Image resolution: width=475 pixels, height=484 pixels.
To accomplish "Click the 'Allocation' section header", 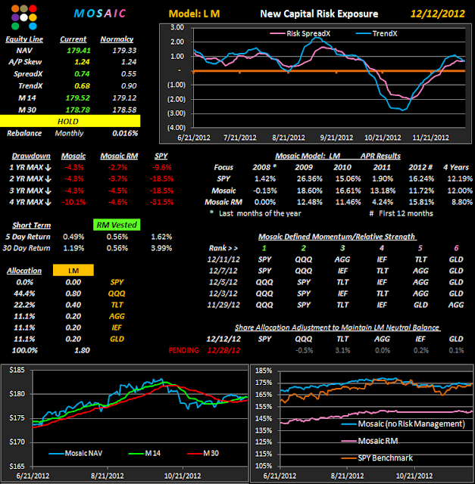I will 24,271.
